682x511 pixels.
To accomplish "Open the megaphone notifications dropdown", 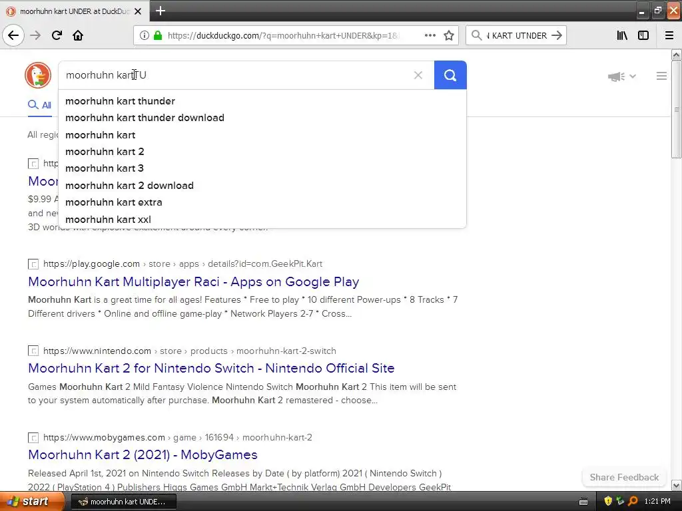I will pos(622,77).
